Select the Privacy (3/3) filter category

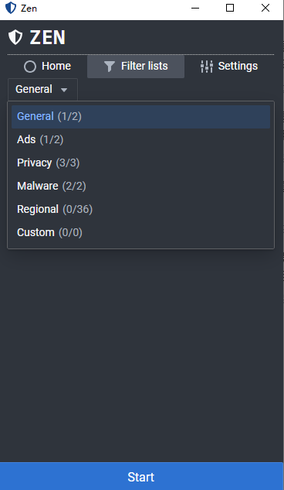(x=140, y=163)
